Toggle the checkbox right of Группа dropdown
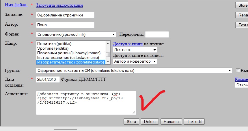 pos(238,70)
